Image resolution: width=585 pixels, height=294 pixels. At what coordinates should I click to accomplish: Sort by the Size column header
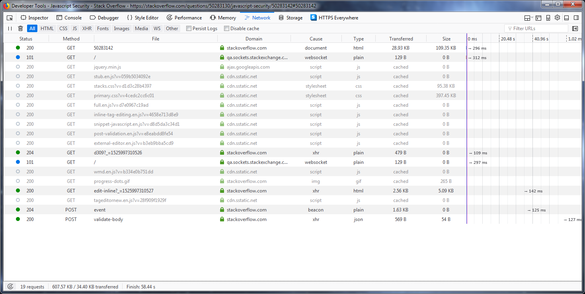pyautogui.click(x=447, y=39)
